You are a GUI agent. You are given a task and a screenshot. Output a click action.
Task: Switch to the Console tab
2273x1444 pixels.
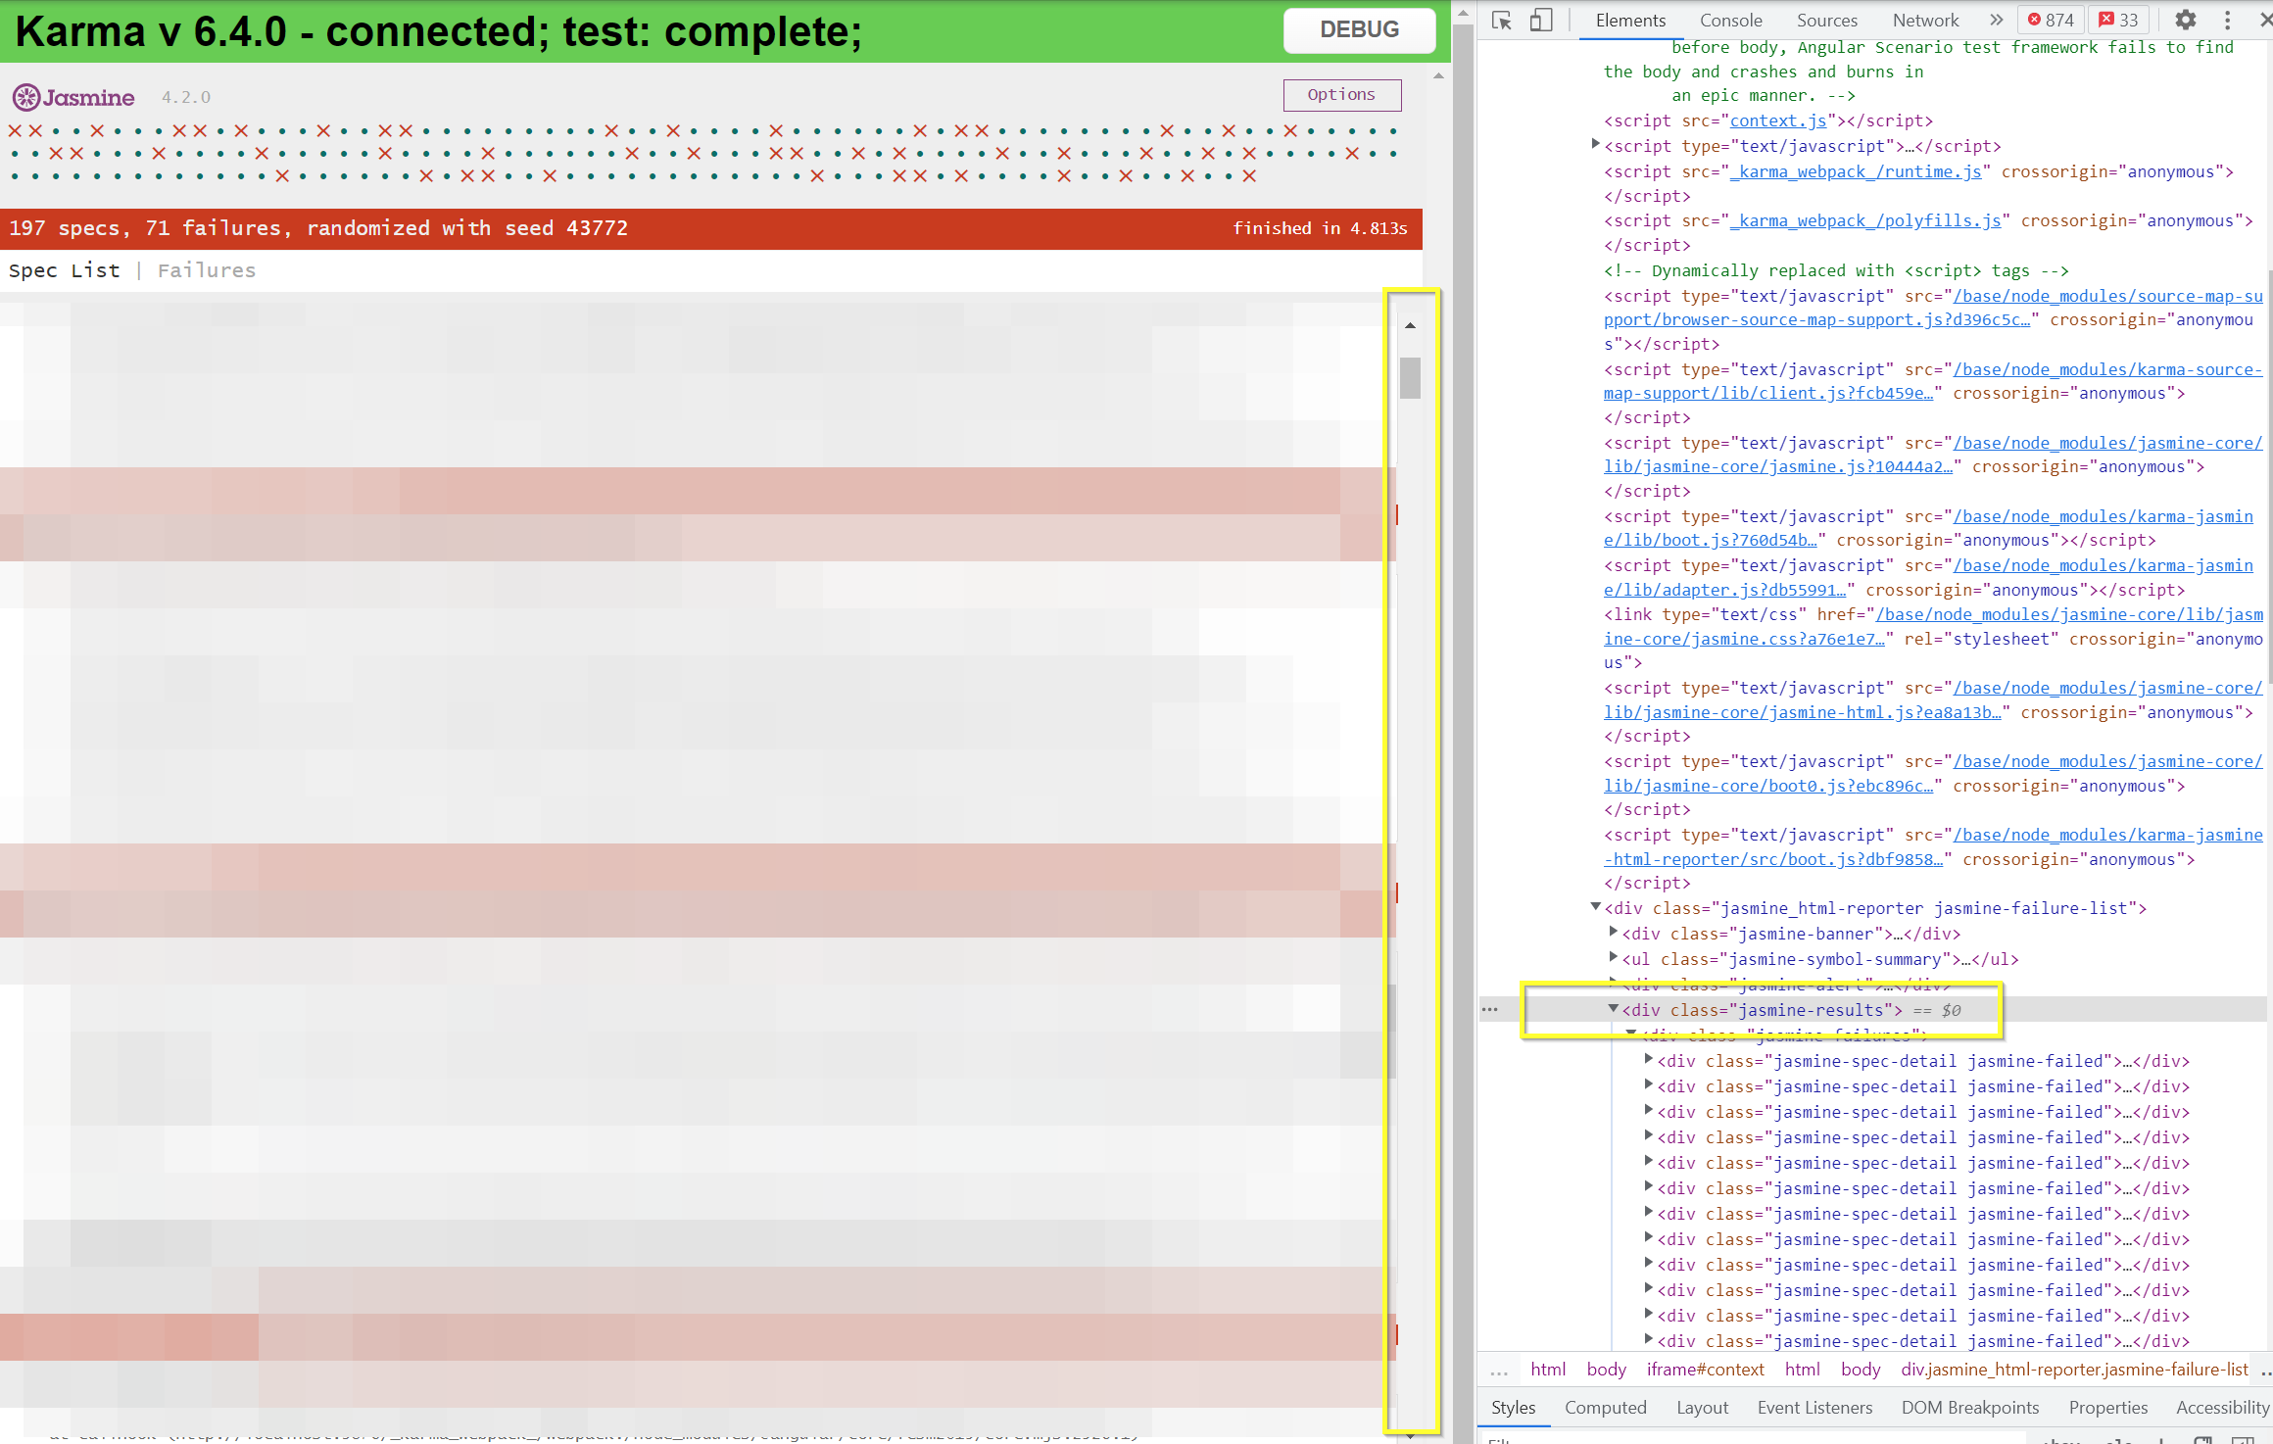(x=1730, y=20)
